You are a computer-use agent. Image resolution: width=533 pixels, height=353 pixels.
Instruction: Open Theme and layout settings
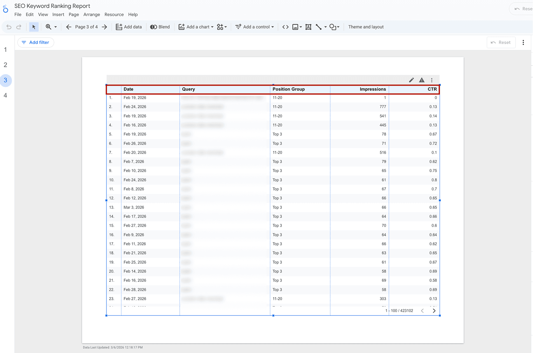tap(366, 27)
